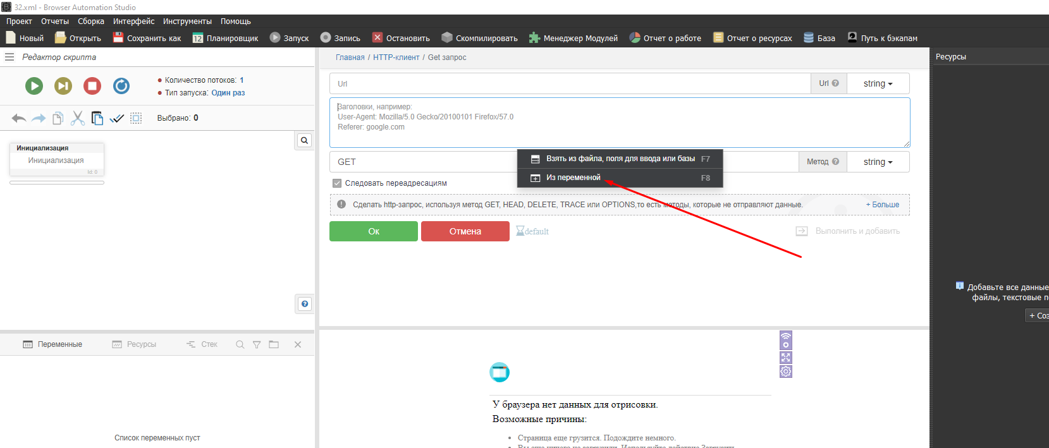This screenshot has width=1049, height=448.
Task: Click the scissors Cut icon
Action: coord(78,118)
